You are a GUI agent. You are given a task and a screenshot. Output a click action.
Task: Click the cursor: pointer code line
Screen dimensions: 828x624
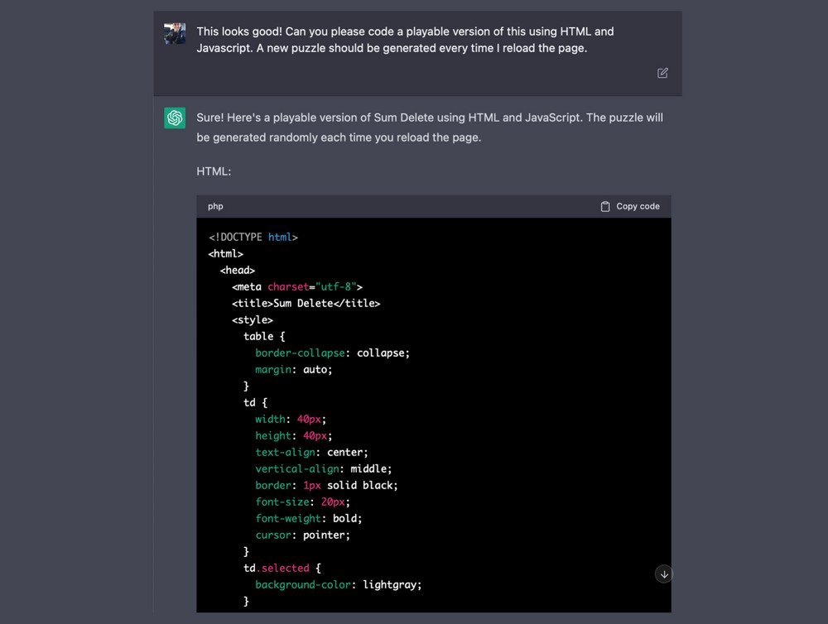coord(302,535)
